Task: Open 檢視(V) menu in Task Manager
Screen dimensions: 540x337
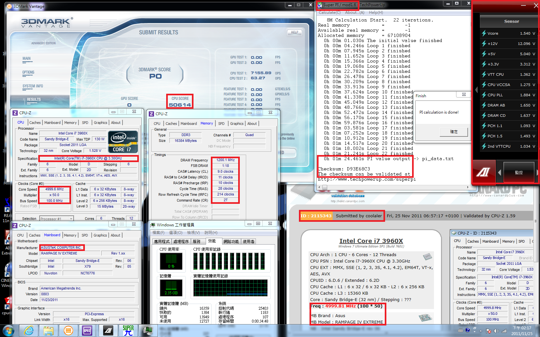Action: coord(193,232)
